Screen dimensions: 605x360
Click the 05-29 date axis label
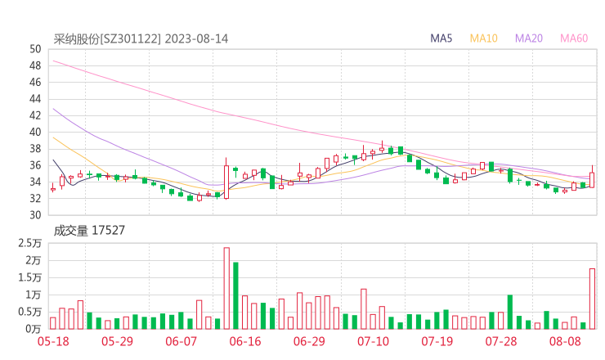(117, 341)
